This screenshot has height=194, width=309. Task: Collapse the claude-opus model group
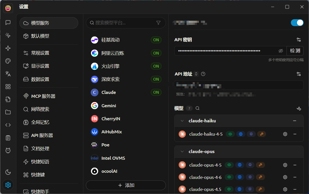pos(182,152)
